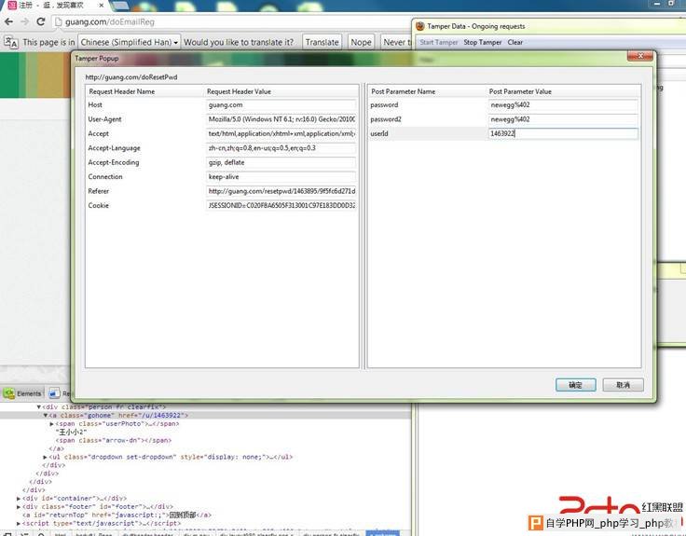The height and width of the screenshot is (536, 686).
Task: Edit the Cookie JSESSIONID value field
Action: coord(281,205)
